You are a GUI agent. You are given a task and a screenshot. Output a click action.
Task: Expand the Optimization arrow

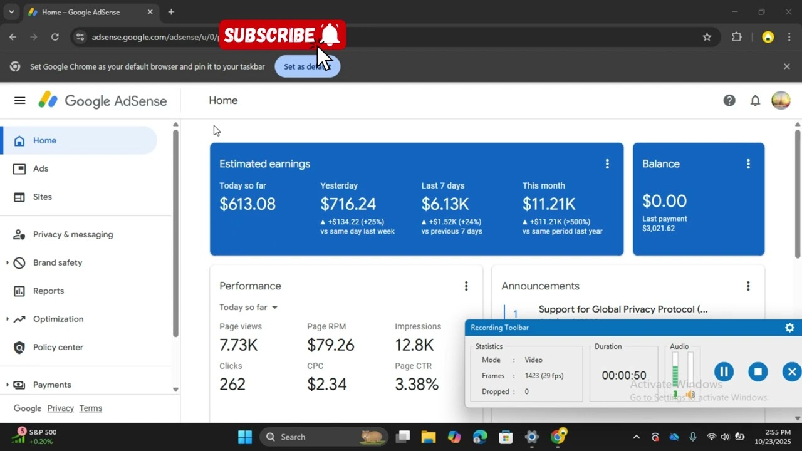[x=7, y=319]
